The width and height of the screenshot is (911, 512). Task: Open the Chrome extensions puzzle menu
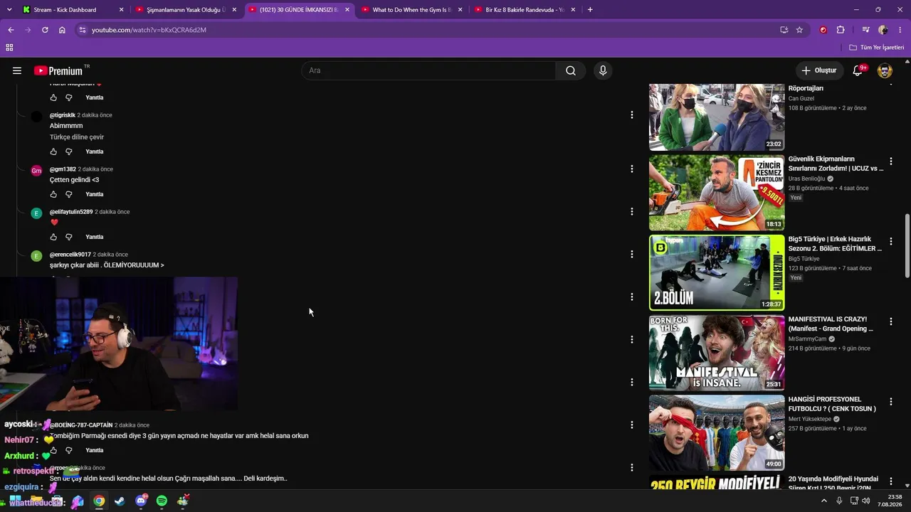(841, 30)
